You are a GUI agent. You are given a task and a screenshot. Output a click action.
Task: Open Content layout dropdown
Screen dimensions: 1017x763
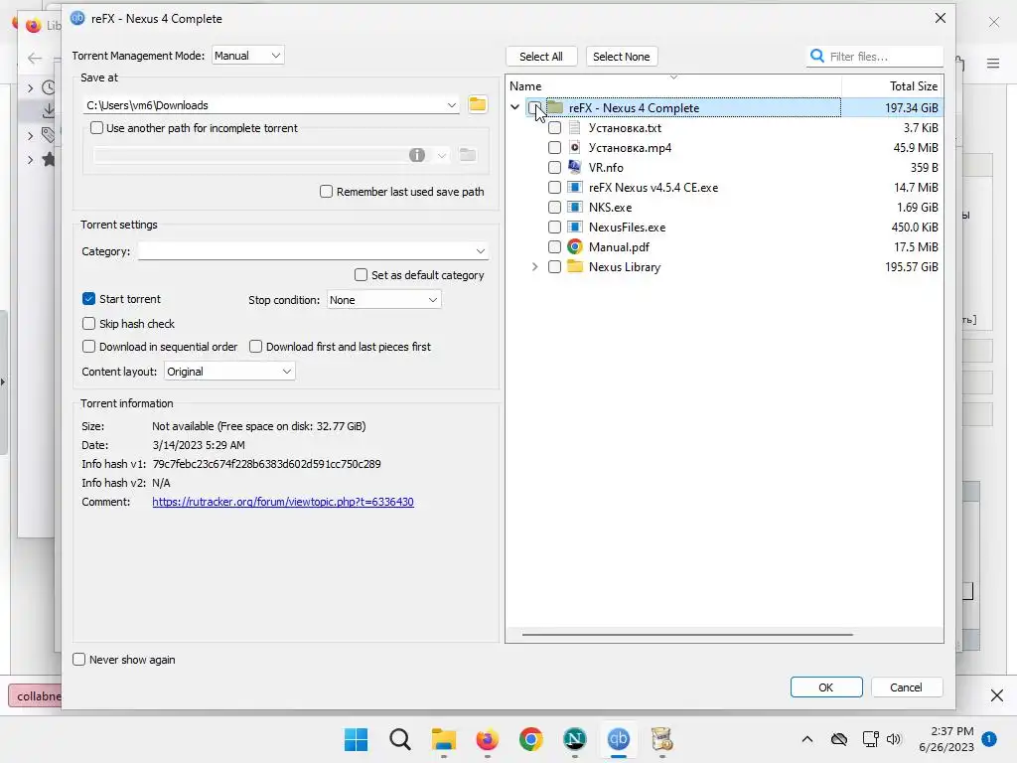(229, 372)
